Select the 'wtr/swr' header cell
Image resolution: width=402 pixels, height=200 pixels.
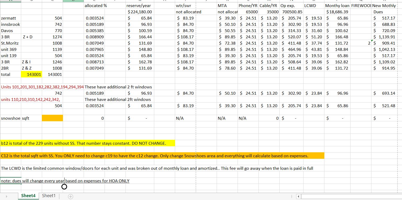pyautogui.click(x=185, y=6)
